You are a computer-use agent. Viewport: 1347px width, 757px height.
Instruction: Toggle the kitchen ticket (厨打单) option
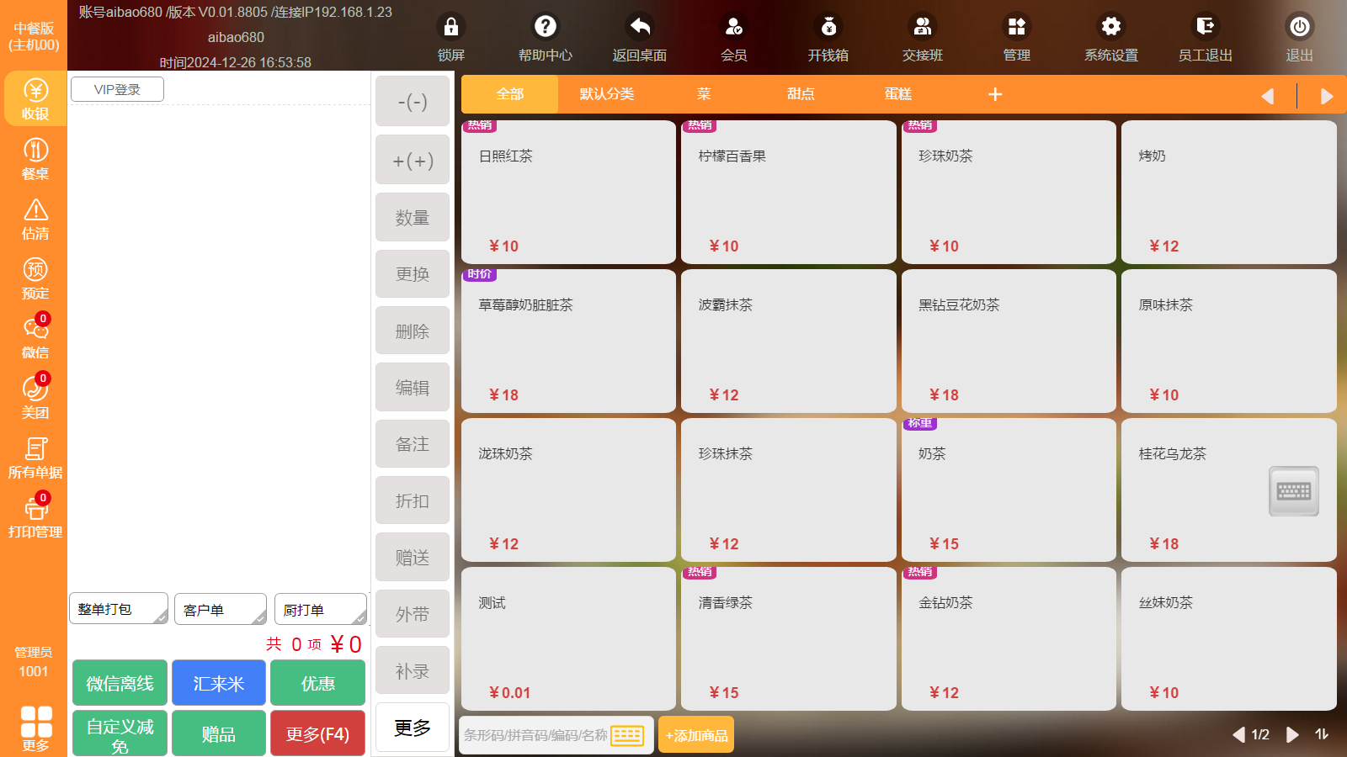[x=320, y=610]
